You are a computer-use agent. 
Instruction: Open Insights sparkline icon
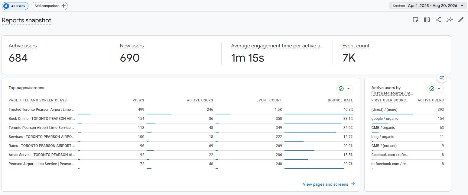click(450, 20)
